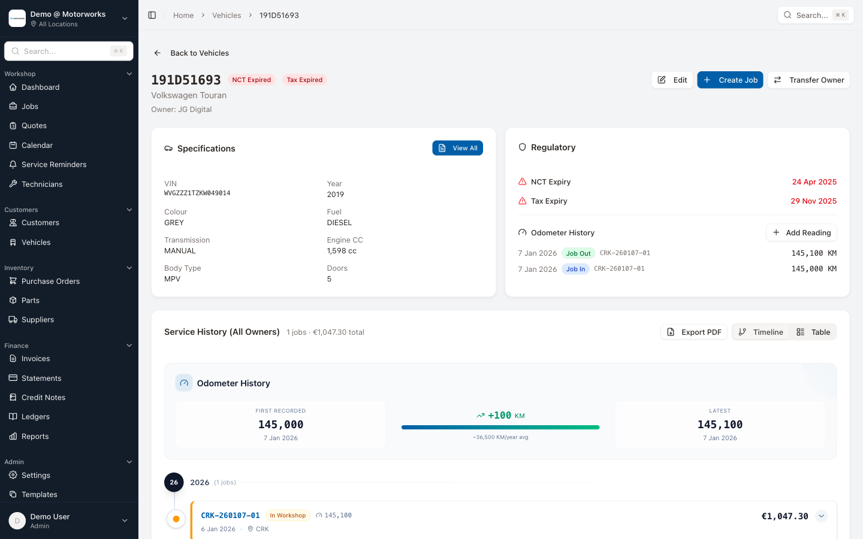Click the Purchase Orders cart icon
This screenshot has width=863, height=539.
(13, 281)
